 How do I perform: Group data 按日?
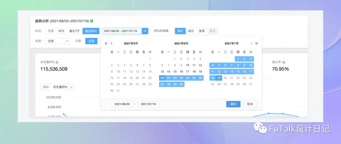[x=191, y=31]
